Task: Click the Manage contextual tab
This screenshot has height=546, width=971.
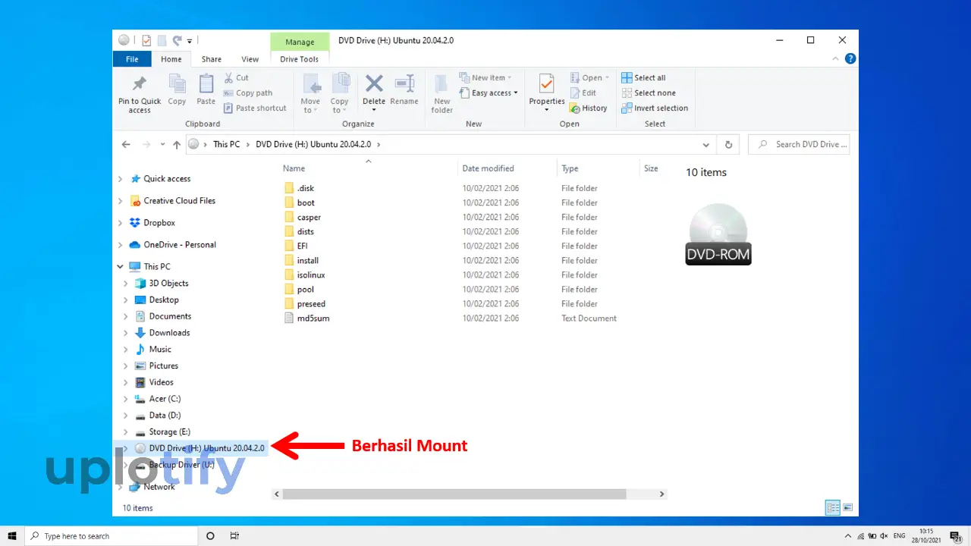Action: click(x=300, y=42)
